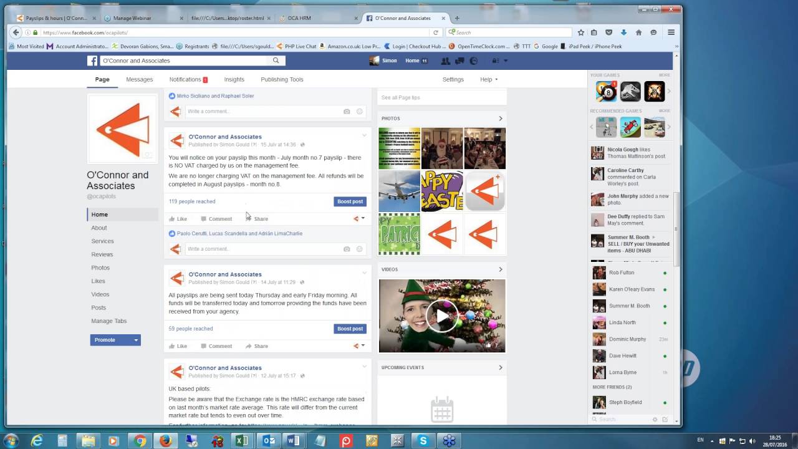Image resolution: width=798 pixels, height=449 pixels.
Task: Open friend requests icon in Facebook header
Action: tap(445, 60)
